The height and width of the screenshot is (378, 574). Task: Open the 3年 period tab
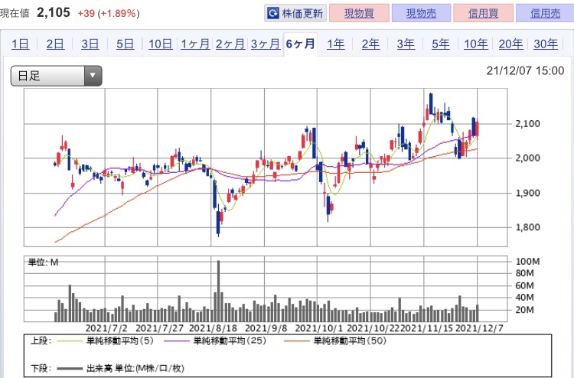point(406,44)
